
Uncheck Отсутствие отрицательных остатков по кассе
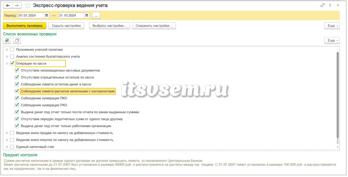[x=17, y=77]
